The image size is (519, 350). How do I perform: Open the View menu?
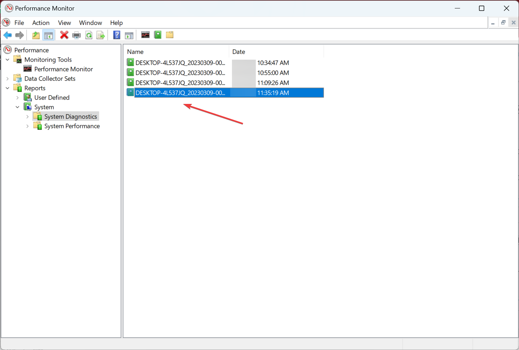[65, 23]
